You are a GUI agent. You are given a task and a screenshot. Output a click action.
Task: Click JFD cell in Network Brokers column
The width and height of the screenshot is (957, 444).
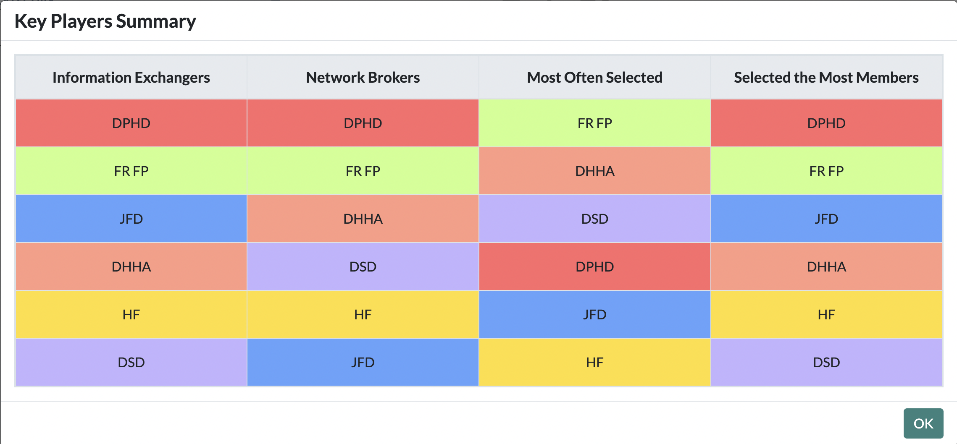[363, 362]
